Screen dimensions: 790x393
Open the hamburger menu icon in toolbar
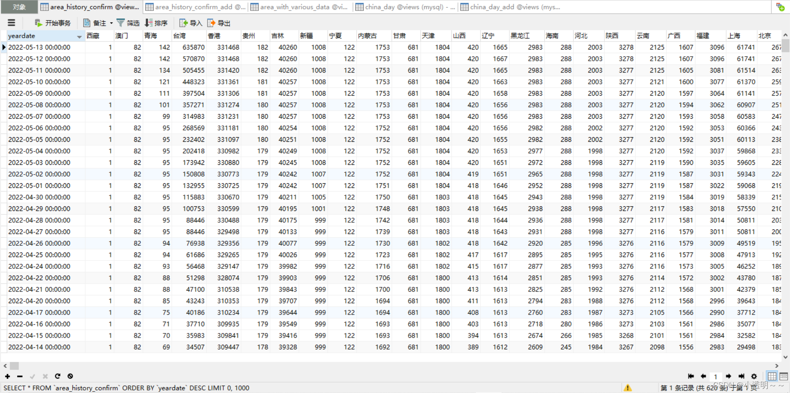(11, 23)
